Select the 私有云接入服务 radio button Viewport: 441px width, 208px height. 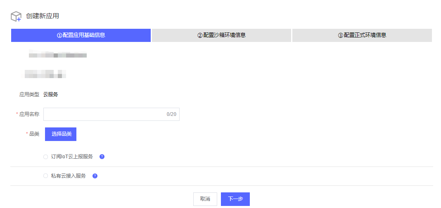pos(45,176)
